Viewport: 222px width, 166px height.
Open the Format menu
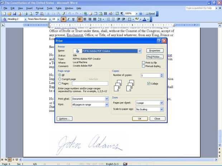coord(39,8)
